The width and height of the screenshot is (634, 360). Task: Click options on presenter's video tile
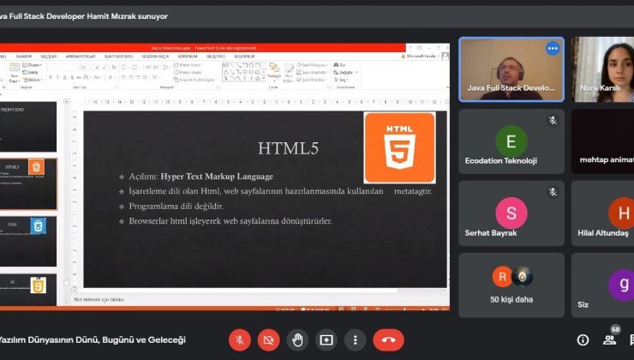click(x=553, y=49)
